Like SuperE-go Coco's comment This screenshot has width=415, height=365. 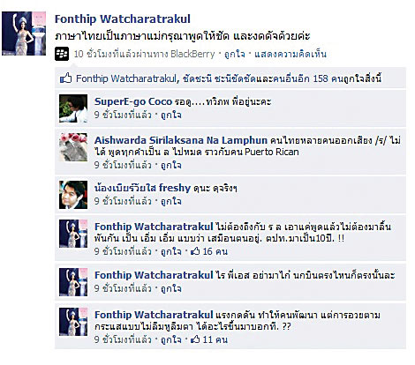point(170,115)
